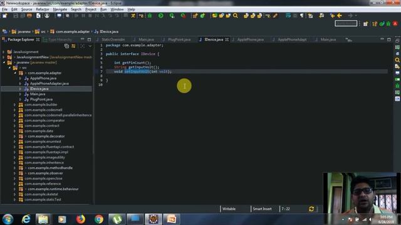
Task: Click the Open Type folder icon
Action: [214, 16]
